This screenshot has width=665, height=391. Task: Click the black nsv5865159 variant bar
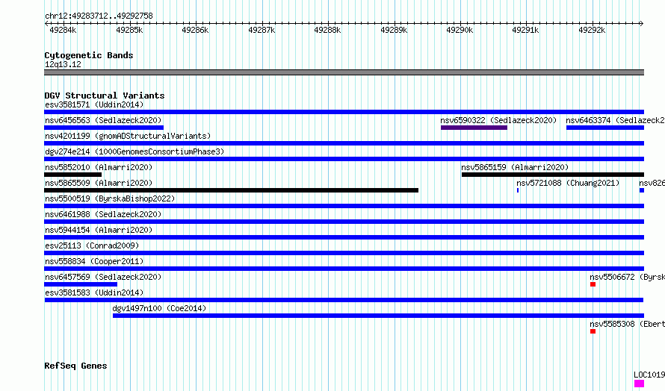pos(553,175)
